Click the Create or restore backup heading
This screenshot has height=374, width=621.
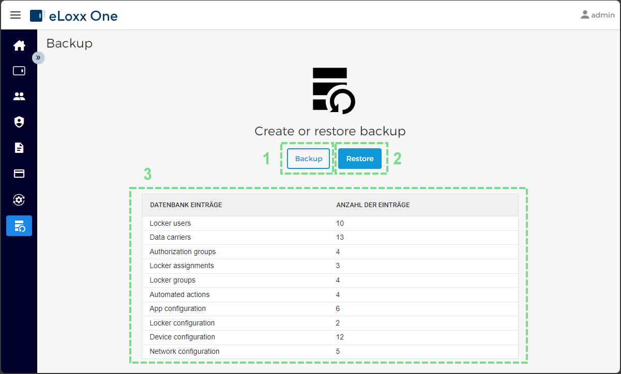point(330,131)
